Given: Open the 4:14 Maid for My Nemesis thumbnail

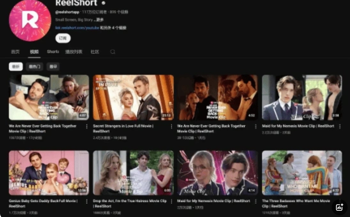Looking at the screenshot, I should (x=217, y=173).
